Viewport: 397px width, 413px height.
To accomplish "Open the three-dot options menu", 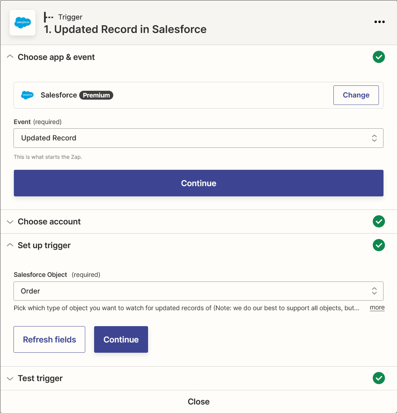I will tap(379, 22).
